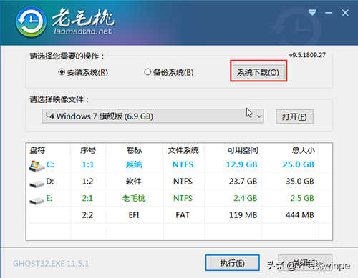The image size is (358, 278).
Task: Click the 文件系统 column header
Action: [183, 150]
